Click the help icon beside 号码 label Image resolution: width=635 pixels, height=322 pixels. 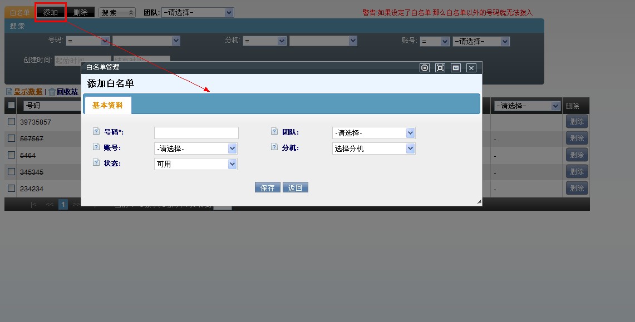point(96,132)
